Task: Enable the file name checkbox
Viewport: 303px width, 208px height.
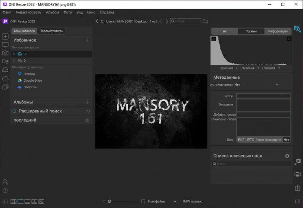Action: pyautogui.click(x=143, y=202)
